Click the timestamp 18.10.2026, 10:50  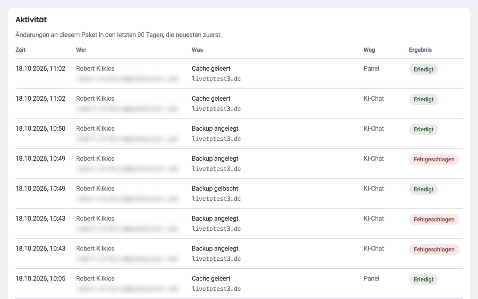(40, 129)
